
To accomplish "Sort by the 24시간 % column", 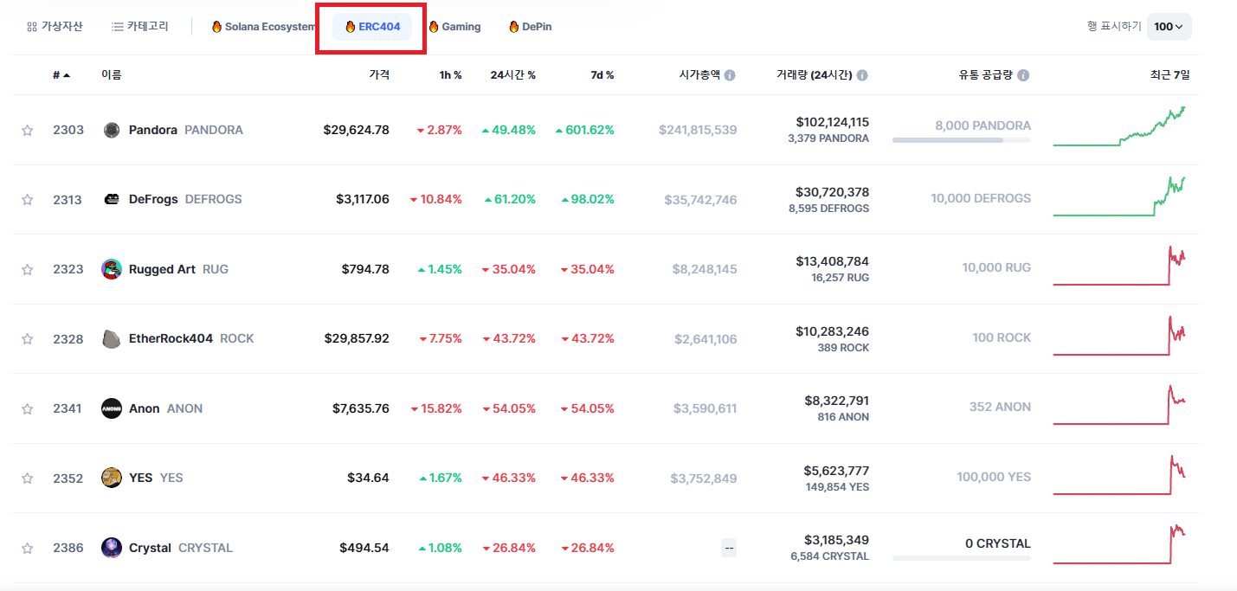I will tap(512, 75).
